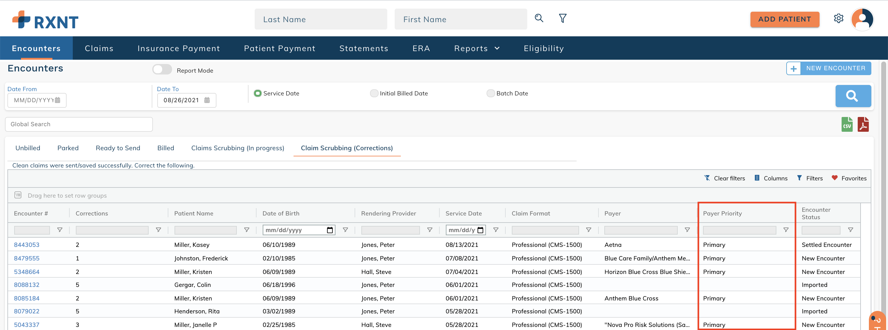The height and width of the screenshot is (330, 888).
Task: Open Patient Payment menu
Action: (280, 49)
